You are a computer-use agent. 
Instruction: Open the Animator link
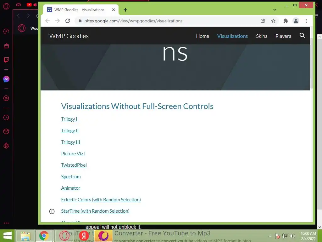click(71, 188)
